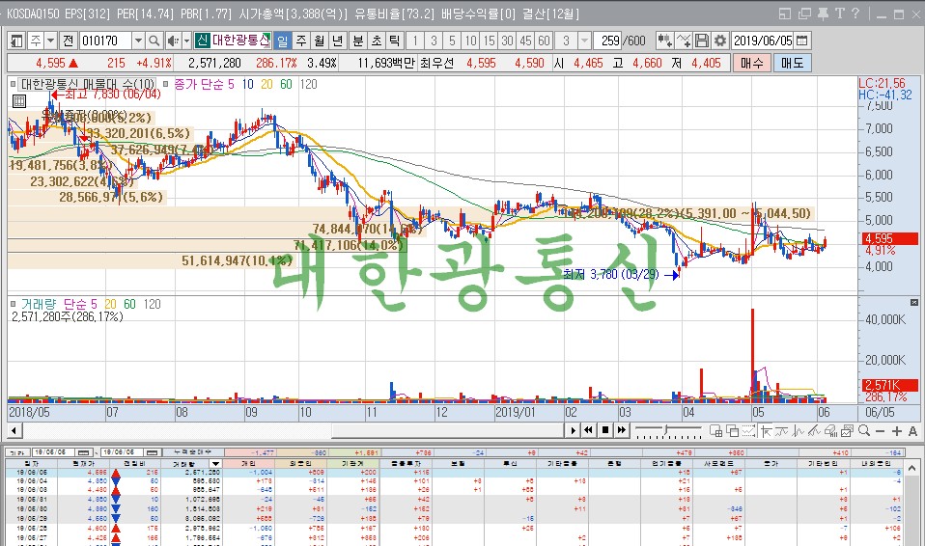Open the 거래량 column filter dropdown
This screenshot has width=925, height=546.
click(215, 464)
